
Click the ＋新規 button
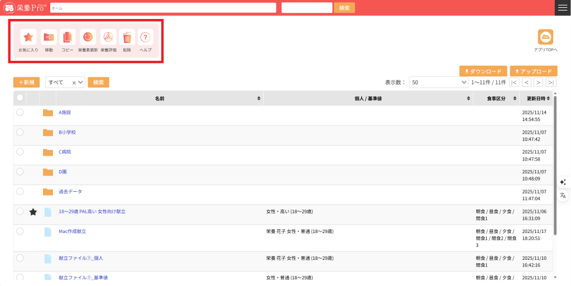[26, 83]
